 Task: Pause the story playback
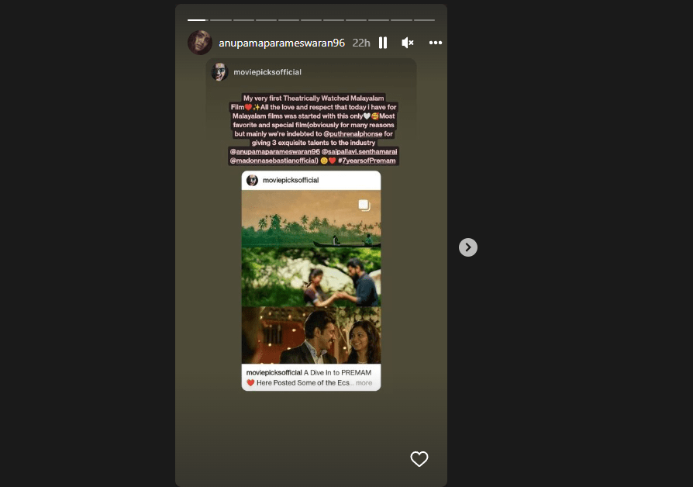[383, 43]
